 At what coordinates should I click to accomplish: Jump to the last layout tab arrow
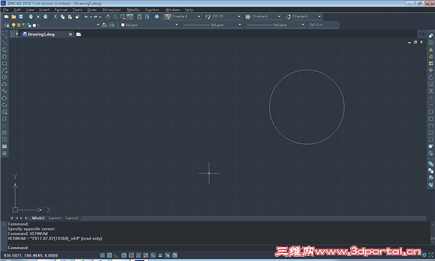tap(26, 218)
